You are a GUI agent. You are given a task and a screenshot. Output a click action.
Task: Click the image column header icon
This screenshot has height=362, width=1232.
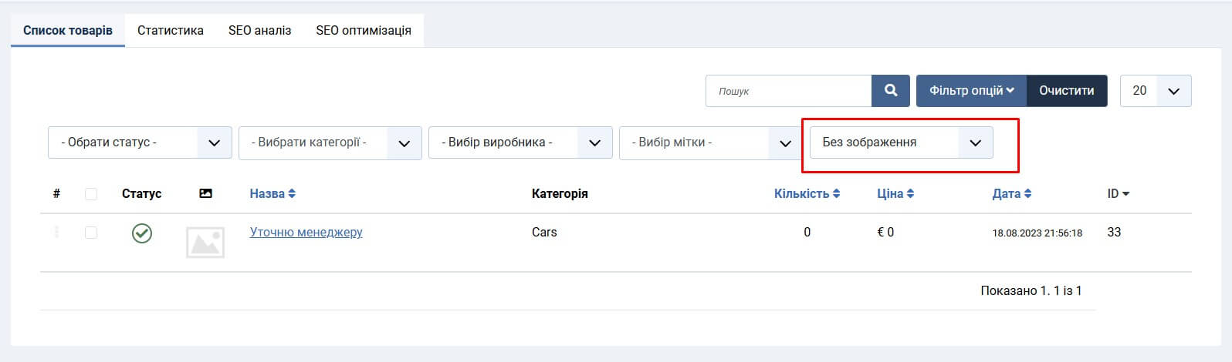(x=205, y=194)
